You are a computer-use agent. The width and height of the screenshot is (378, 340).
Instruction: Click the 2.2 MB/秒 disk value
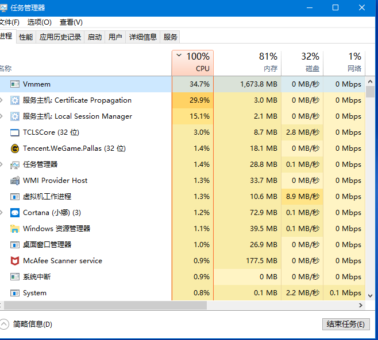click(x=303, y=293)
